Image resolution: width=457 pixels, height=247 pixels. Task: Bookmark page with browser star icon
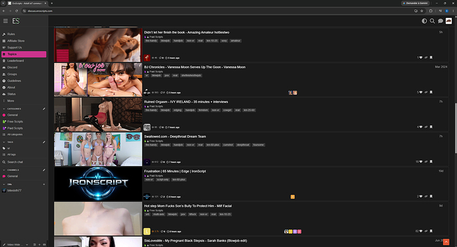pos(421,11)
